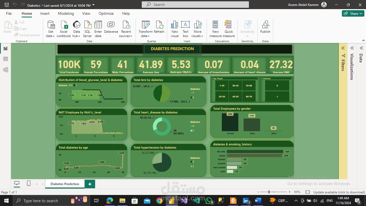The height and width of the screenshot is (206, 366).
Task: Click the Undo arrow
Action: [x=15, y=5]
